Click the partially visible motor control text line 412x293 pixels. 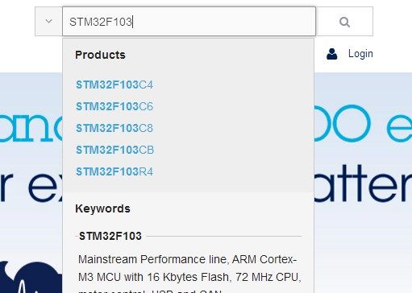point(150,291)
